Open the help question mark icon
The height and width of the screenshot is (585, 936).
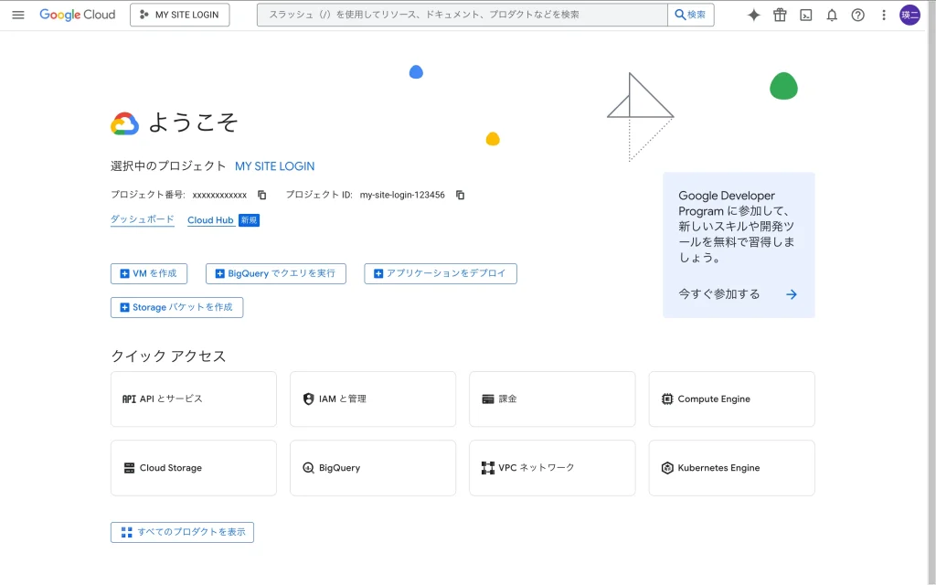pos(857,15)
